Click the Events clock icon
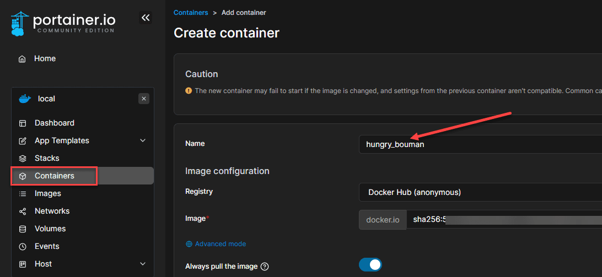 [23, 247]
